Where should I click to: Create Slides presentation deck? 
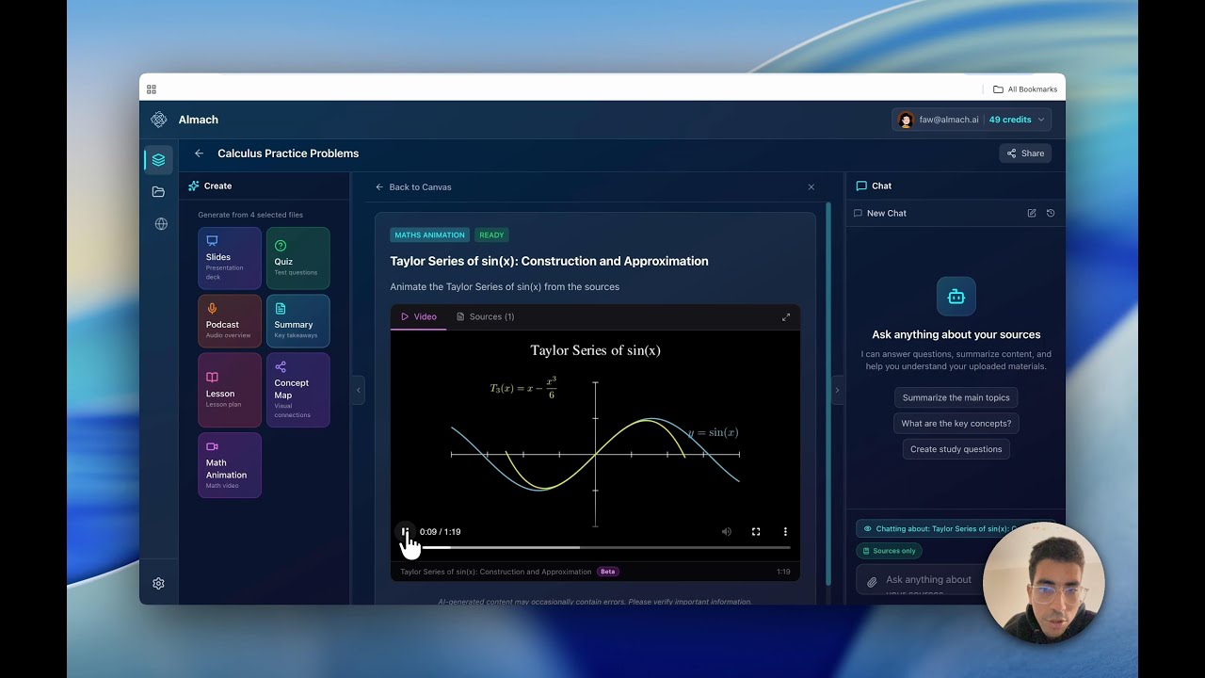tap(230, 258)
